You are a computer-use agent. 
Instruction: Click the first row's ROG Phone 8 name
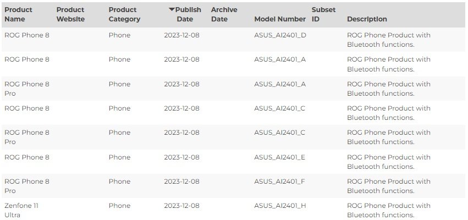(x=27, y=35)
